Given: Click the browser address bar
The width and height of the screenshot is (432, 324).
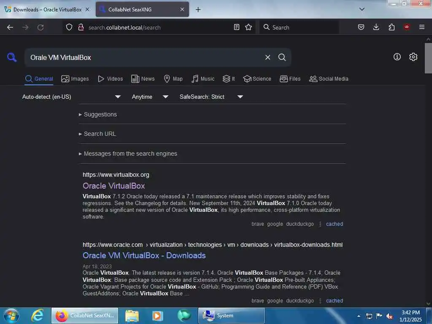Looking at the screenshot, I should tap(159, 27).
